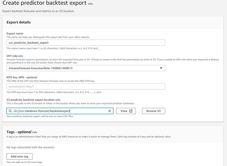Open the IAM role dropdown arrow
The width and height of the screenshot is (227, 166).
pos(161,68)
